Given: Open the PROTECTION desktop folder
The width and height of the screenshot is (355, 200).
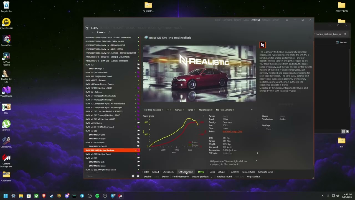Looking at the screenshot, I should (x=341, y=7).
